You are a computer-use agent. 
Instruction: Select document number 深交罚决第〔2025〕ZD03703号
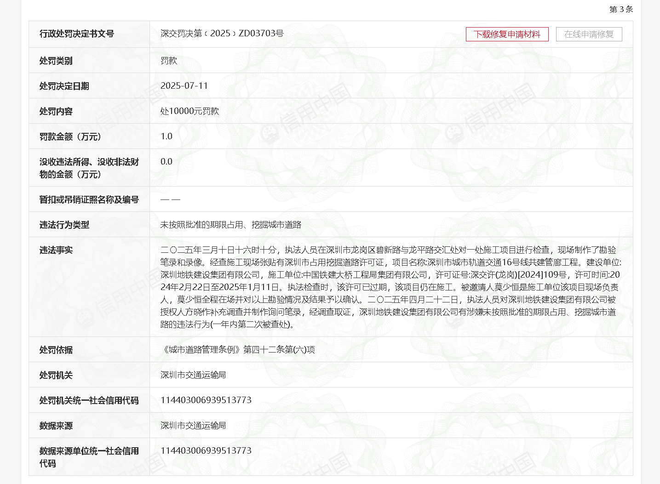[x=222, y=34]
